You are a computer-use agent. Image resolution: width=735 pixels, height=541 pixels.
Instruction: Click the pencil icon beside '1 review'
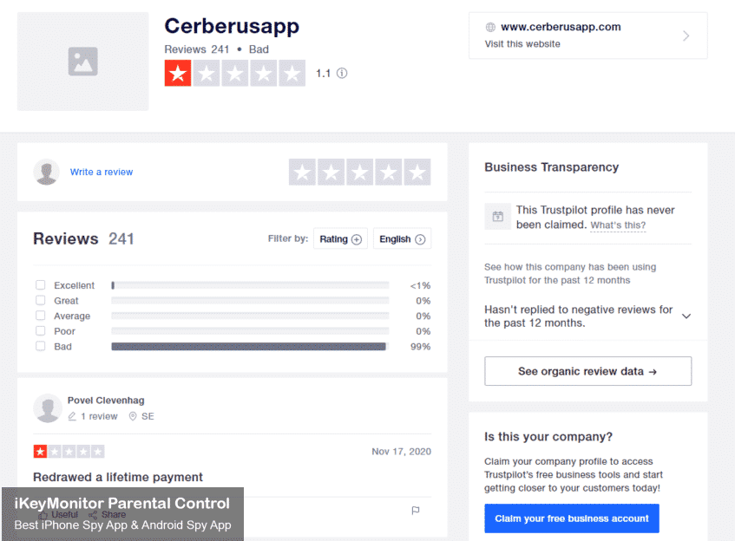pos(71,416)
